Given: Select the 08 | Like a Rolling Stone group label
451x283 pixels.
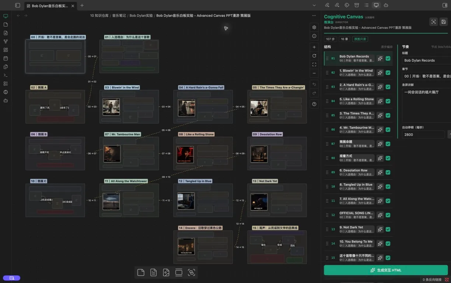Looking at the screenshot, I should tap(196, 134).
